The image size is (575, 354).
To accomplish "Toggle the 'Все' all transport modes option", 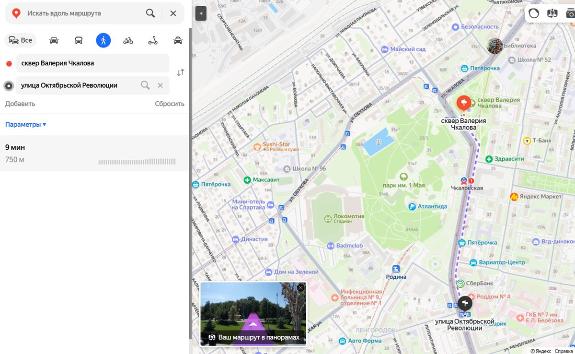I will (x=21, y=40).
